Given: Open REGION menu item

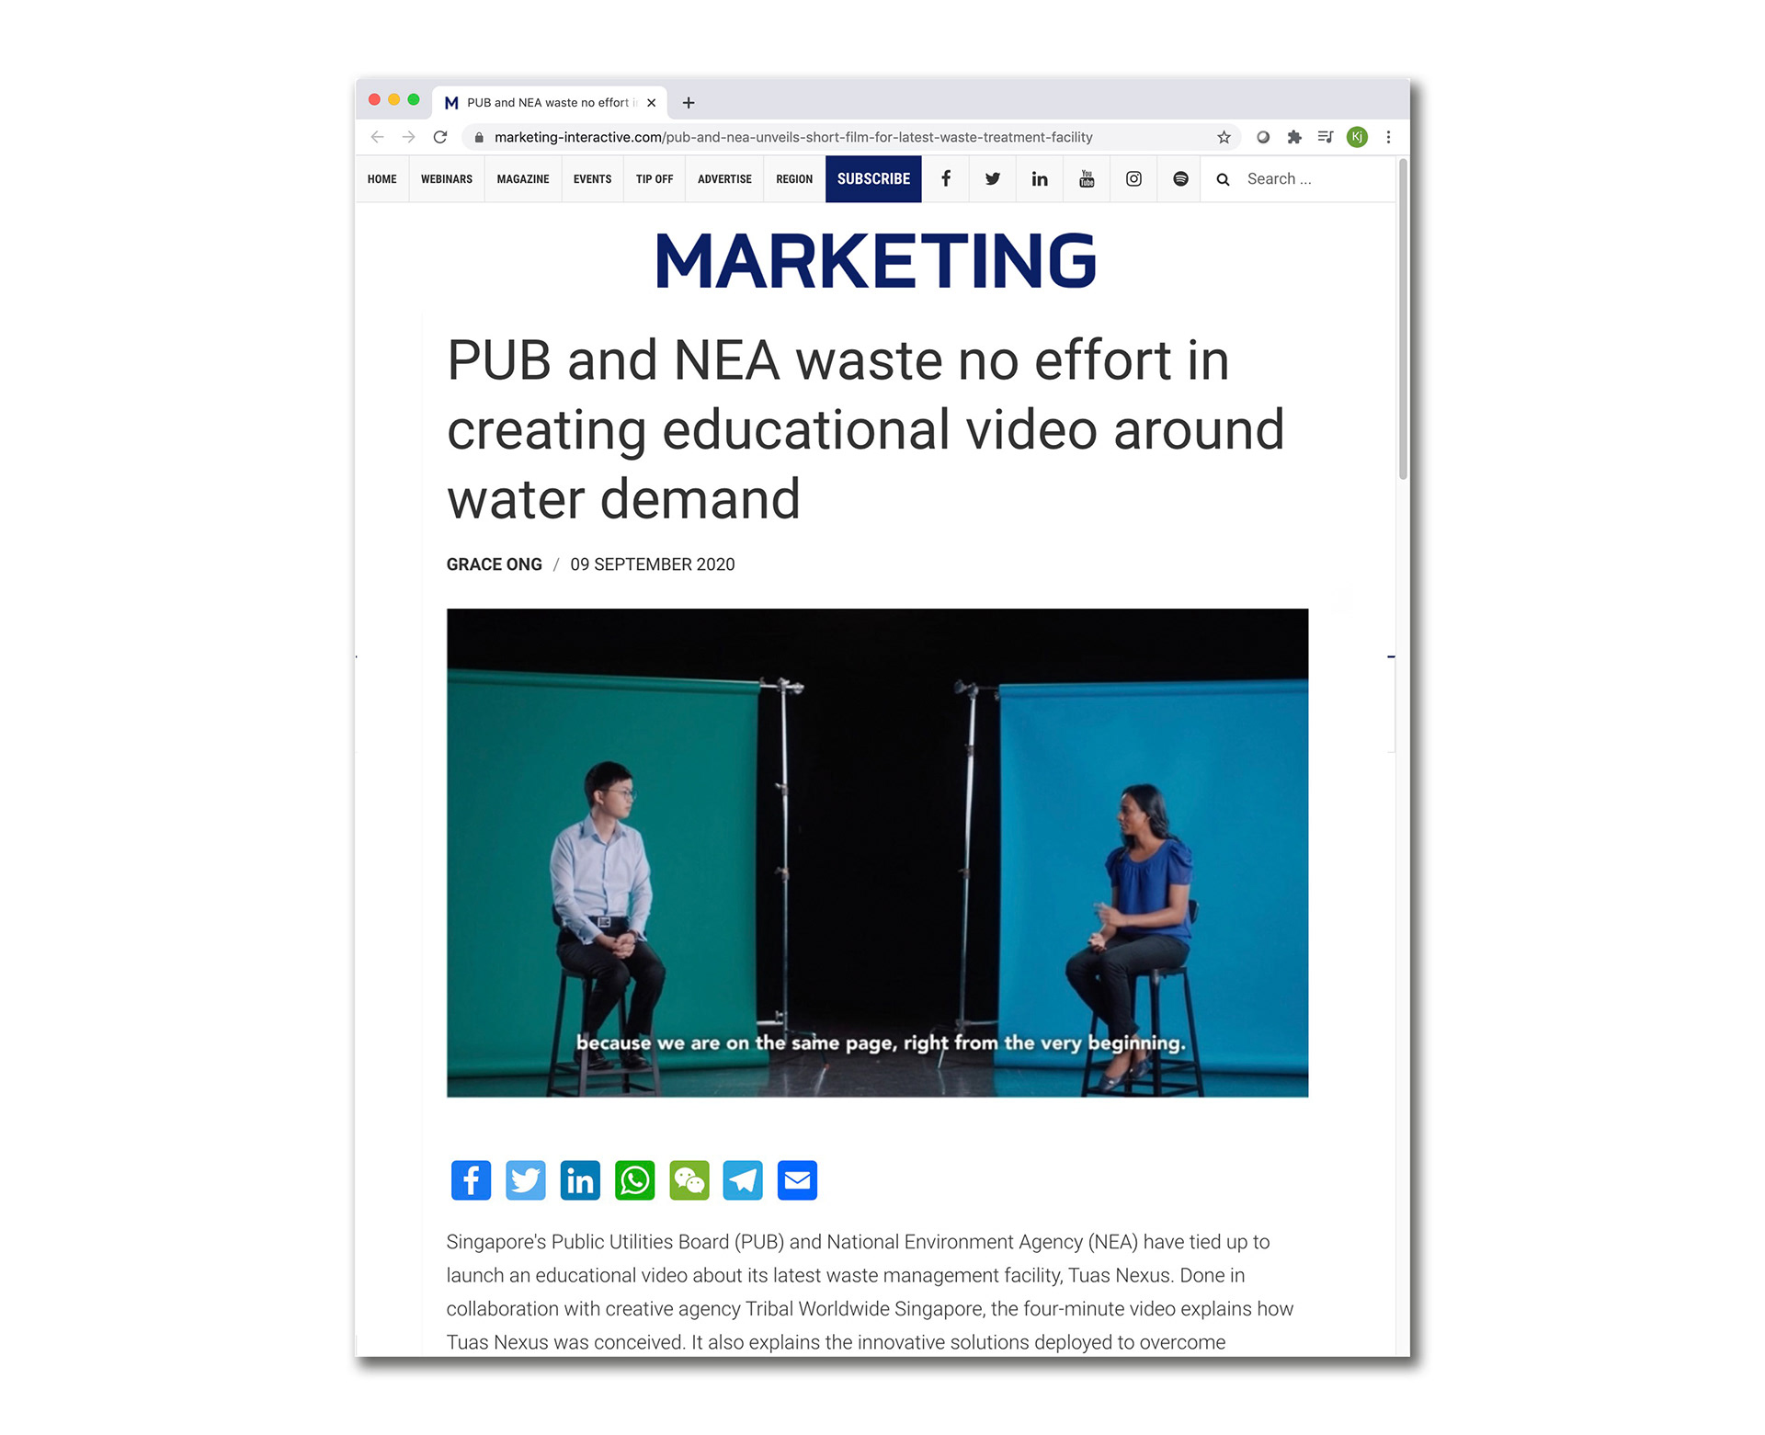Looking at the screenshot, I should pyautogui.click(x=794, y=179).
